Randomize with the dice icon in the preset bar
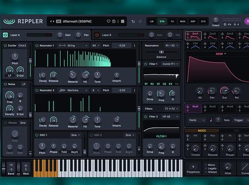 click(x=123, y=21)
